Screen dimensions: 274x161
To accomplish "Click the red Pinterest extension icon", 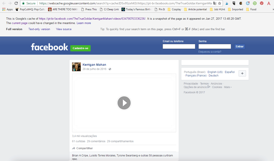I will click(262, 3).
